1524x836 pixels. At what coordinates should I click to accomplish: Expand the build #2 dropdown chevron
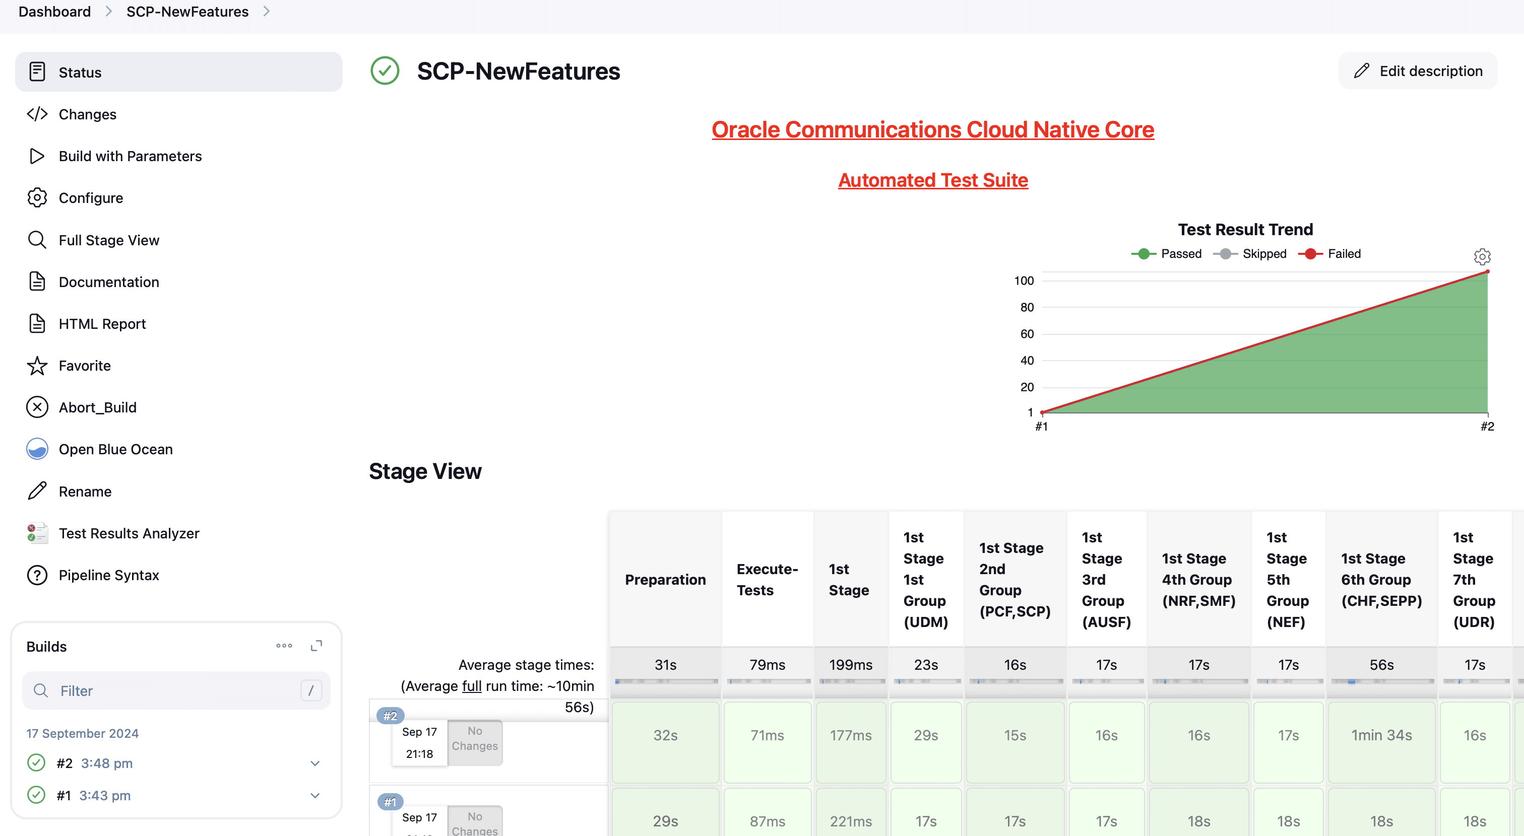(315, 763)
